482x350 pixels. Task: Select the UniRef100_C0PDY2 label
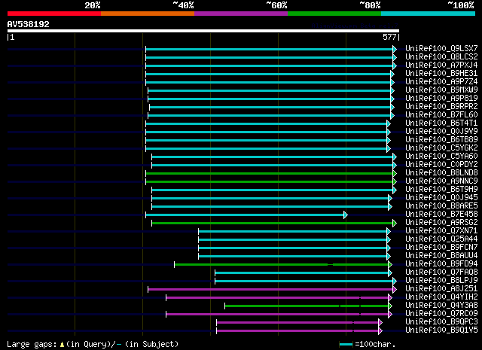[x=441, y=164]
